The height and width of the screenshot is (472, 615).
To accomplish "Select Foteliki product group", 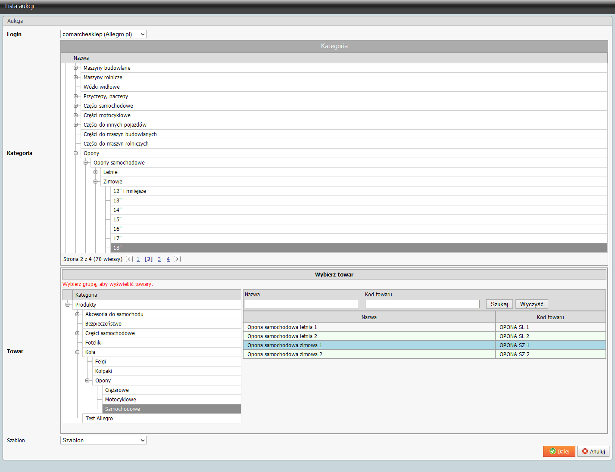I will pos(162,342).
